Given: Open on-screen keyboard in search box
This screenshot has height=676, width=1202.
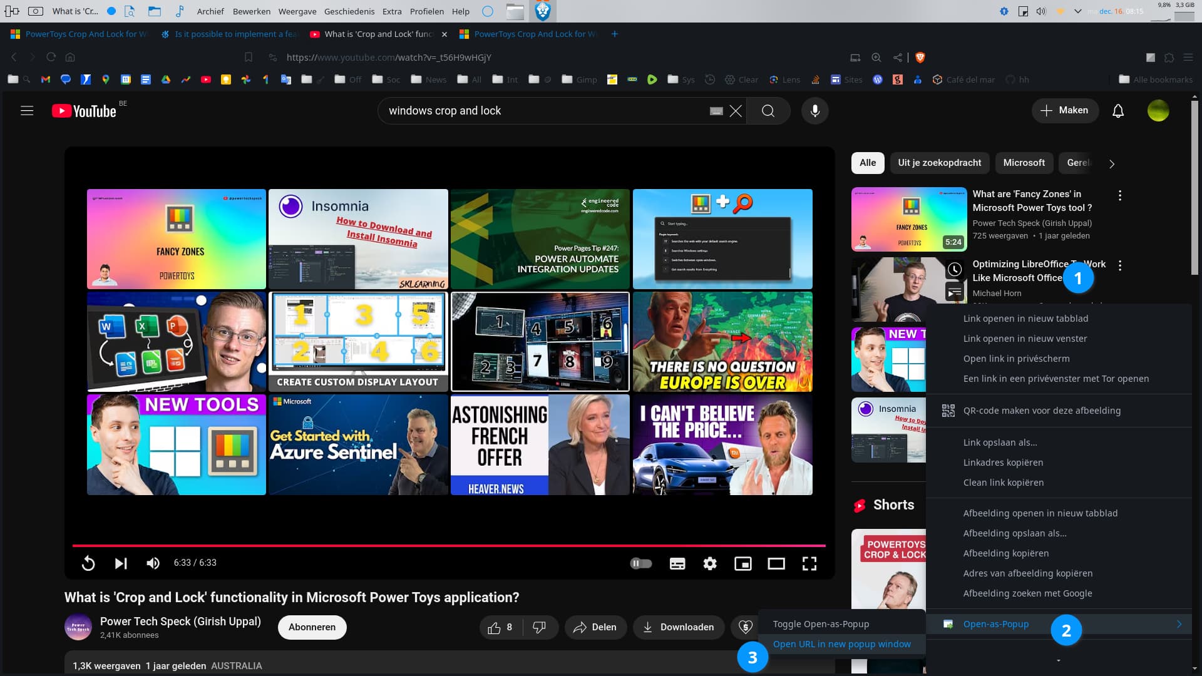Looking at the screenshot, I should point(716,111).
